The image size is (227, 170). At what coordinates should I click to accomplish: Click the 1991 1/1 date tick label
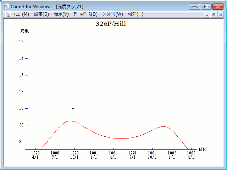click(94, 155)
